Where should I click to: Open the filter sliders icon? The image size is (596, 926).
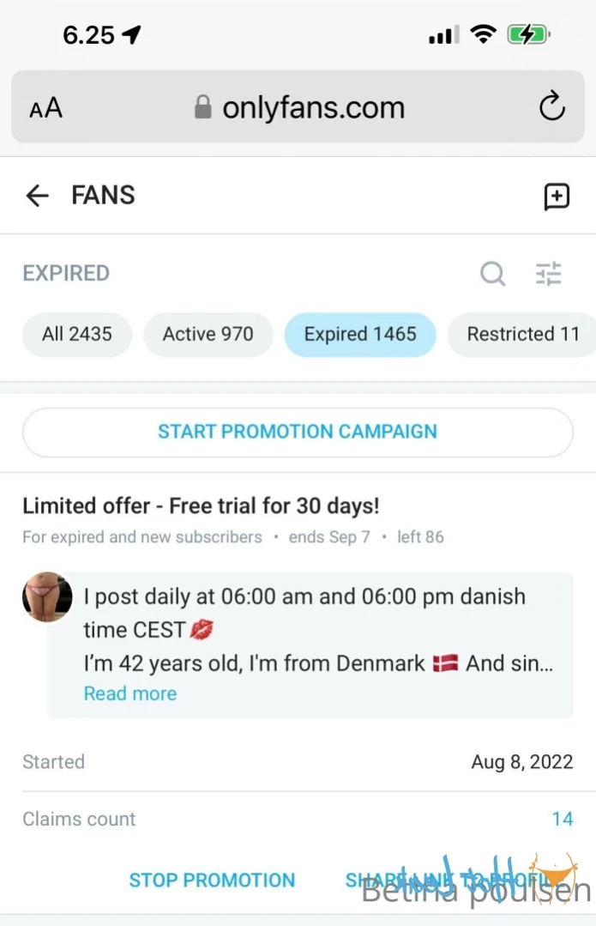549,274
